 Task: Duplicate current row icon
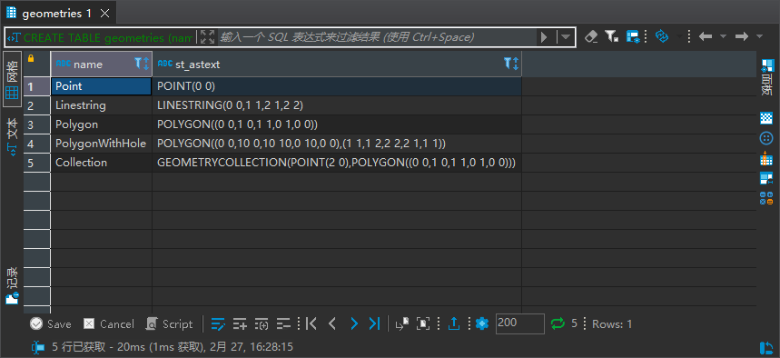[262, 324]
